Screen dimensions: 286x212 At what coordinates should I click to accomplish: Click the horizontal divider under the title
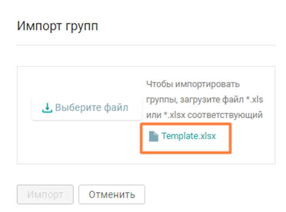click(x=146, y=45)
